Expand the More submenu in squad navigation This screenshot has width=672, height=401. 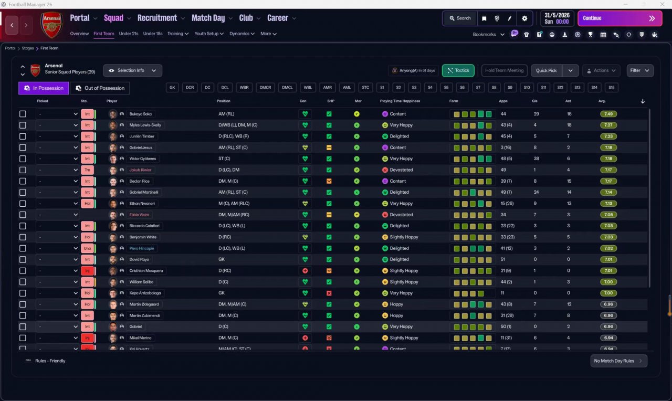[268, 34]
